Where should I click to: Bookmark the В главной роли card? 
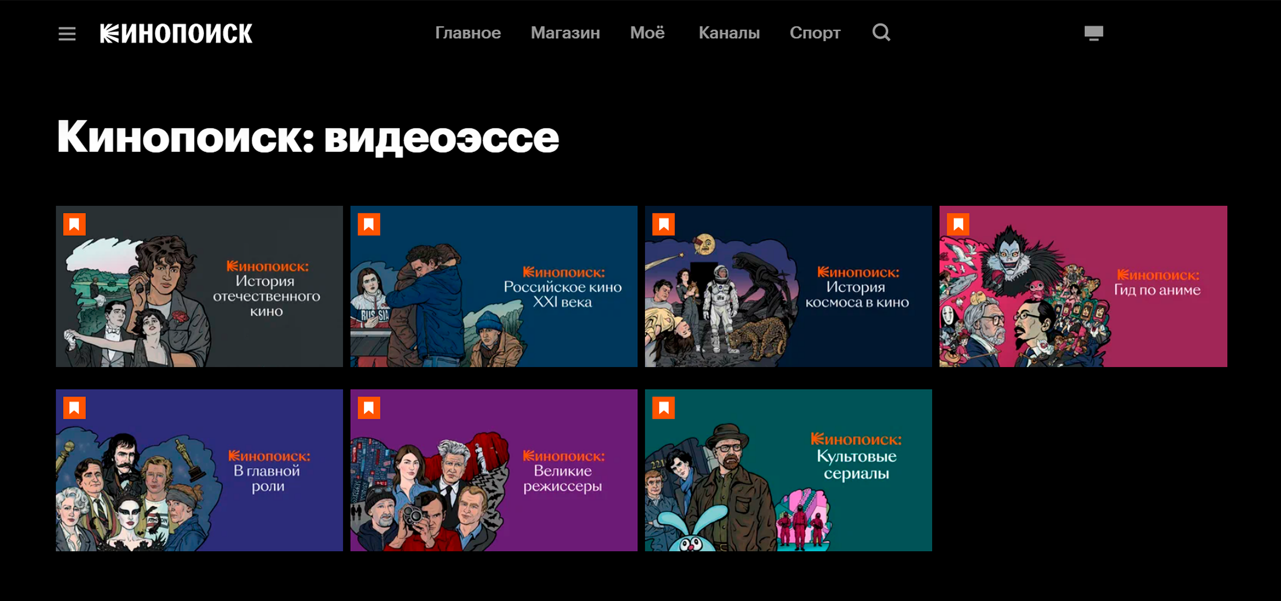[x=74, y=408]
